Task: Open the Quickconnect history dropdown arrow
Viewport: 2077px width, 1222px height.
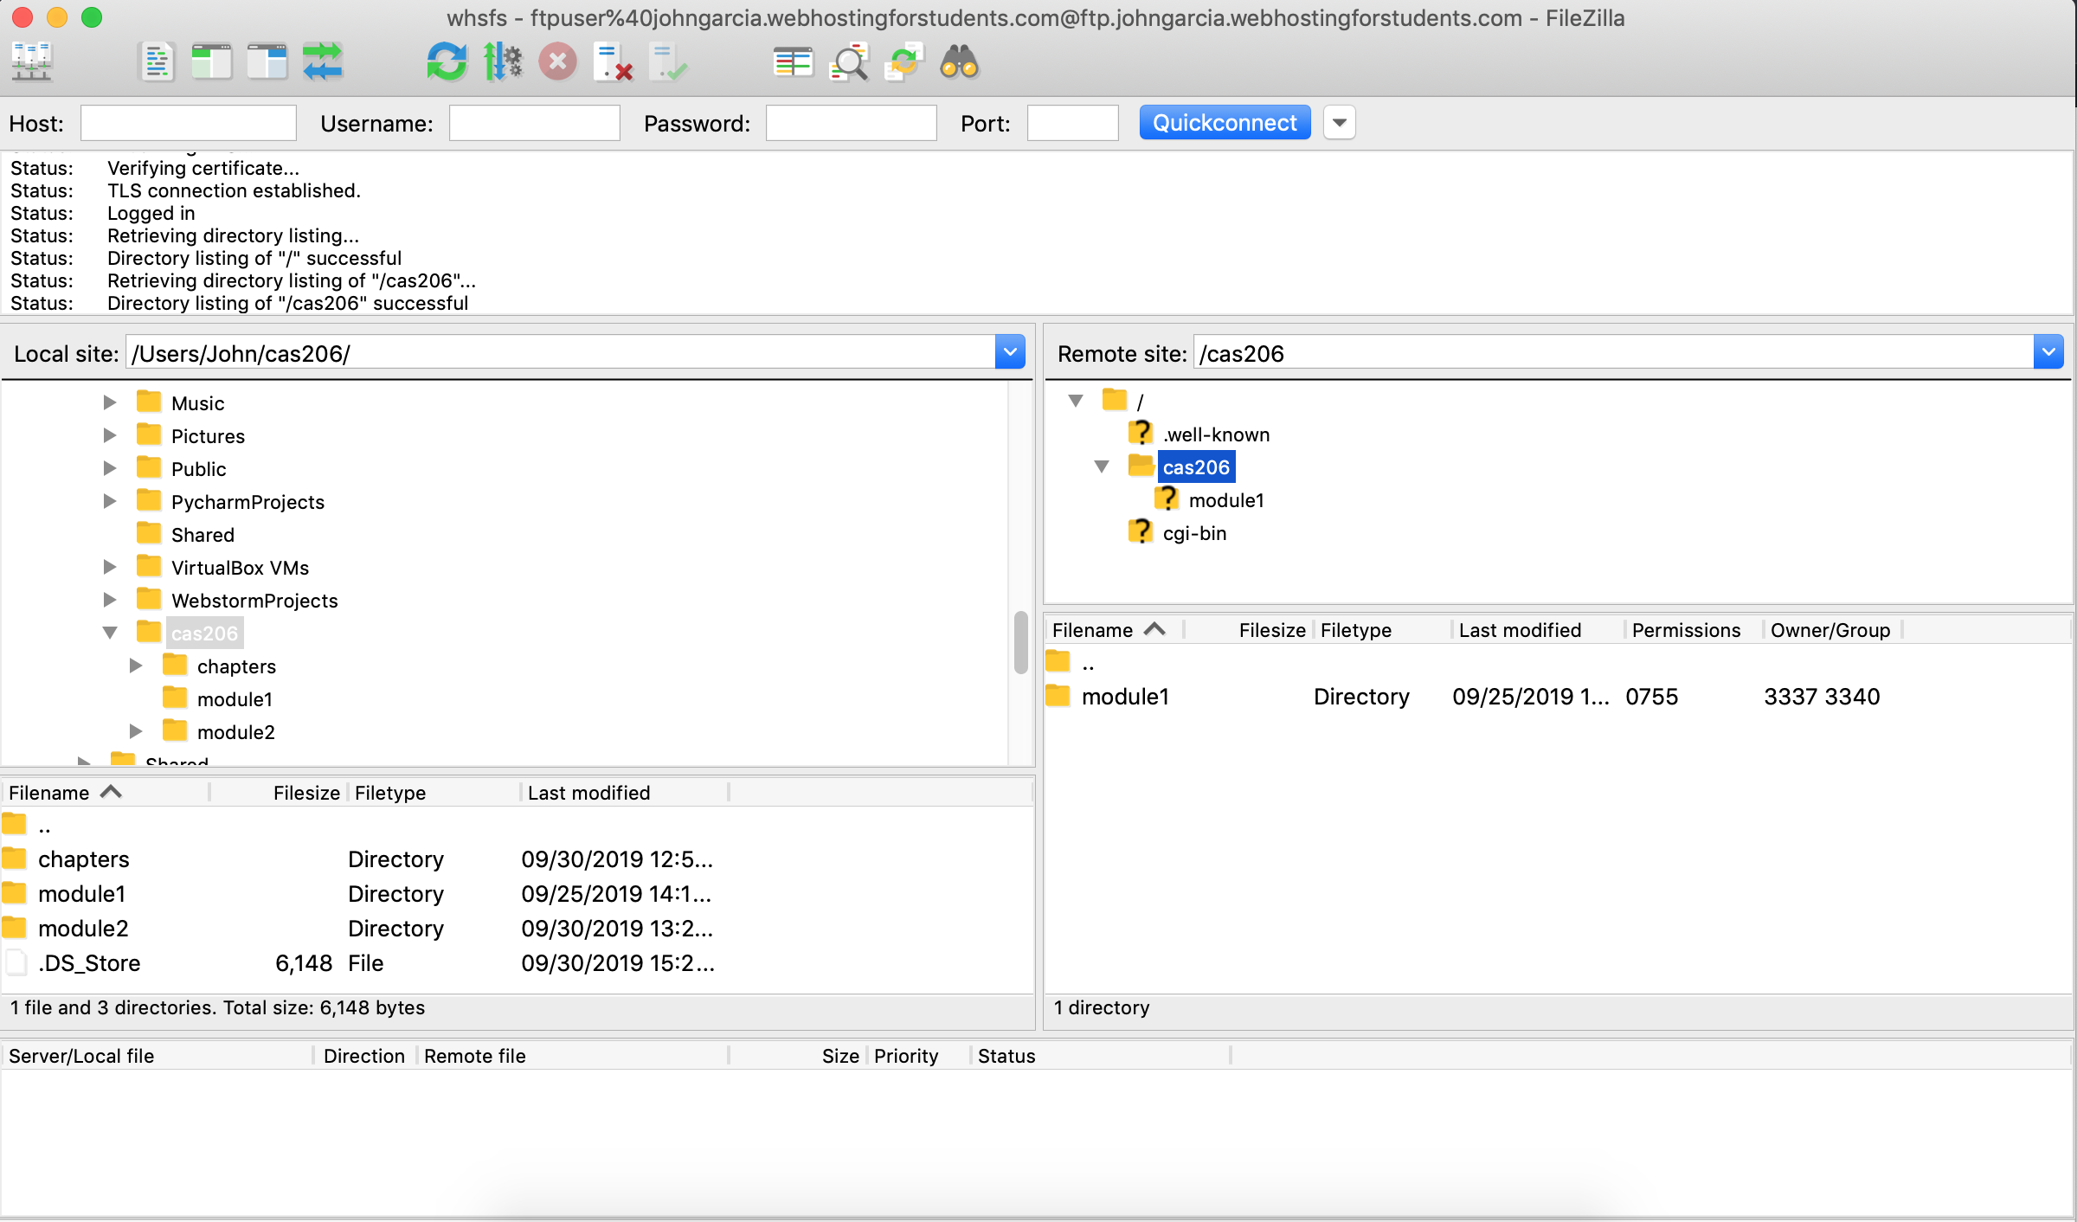Action: tap(1339, 123)
